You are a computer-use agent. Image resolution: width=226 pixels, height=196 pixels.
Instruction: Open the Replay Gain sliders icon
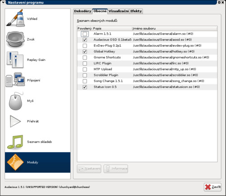[x=15, y=59]
